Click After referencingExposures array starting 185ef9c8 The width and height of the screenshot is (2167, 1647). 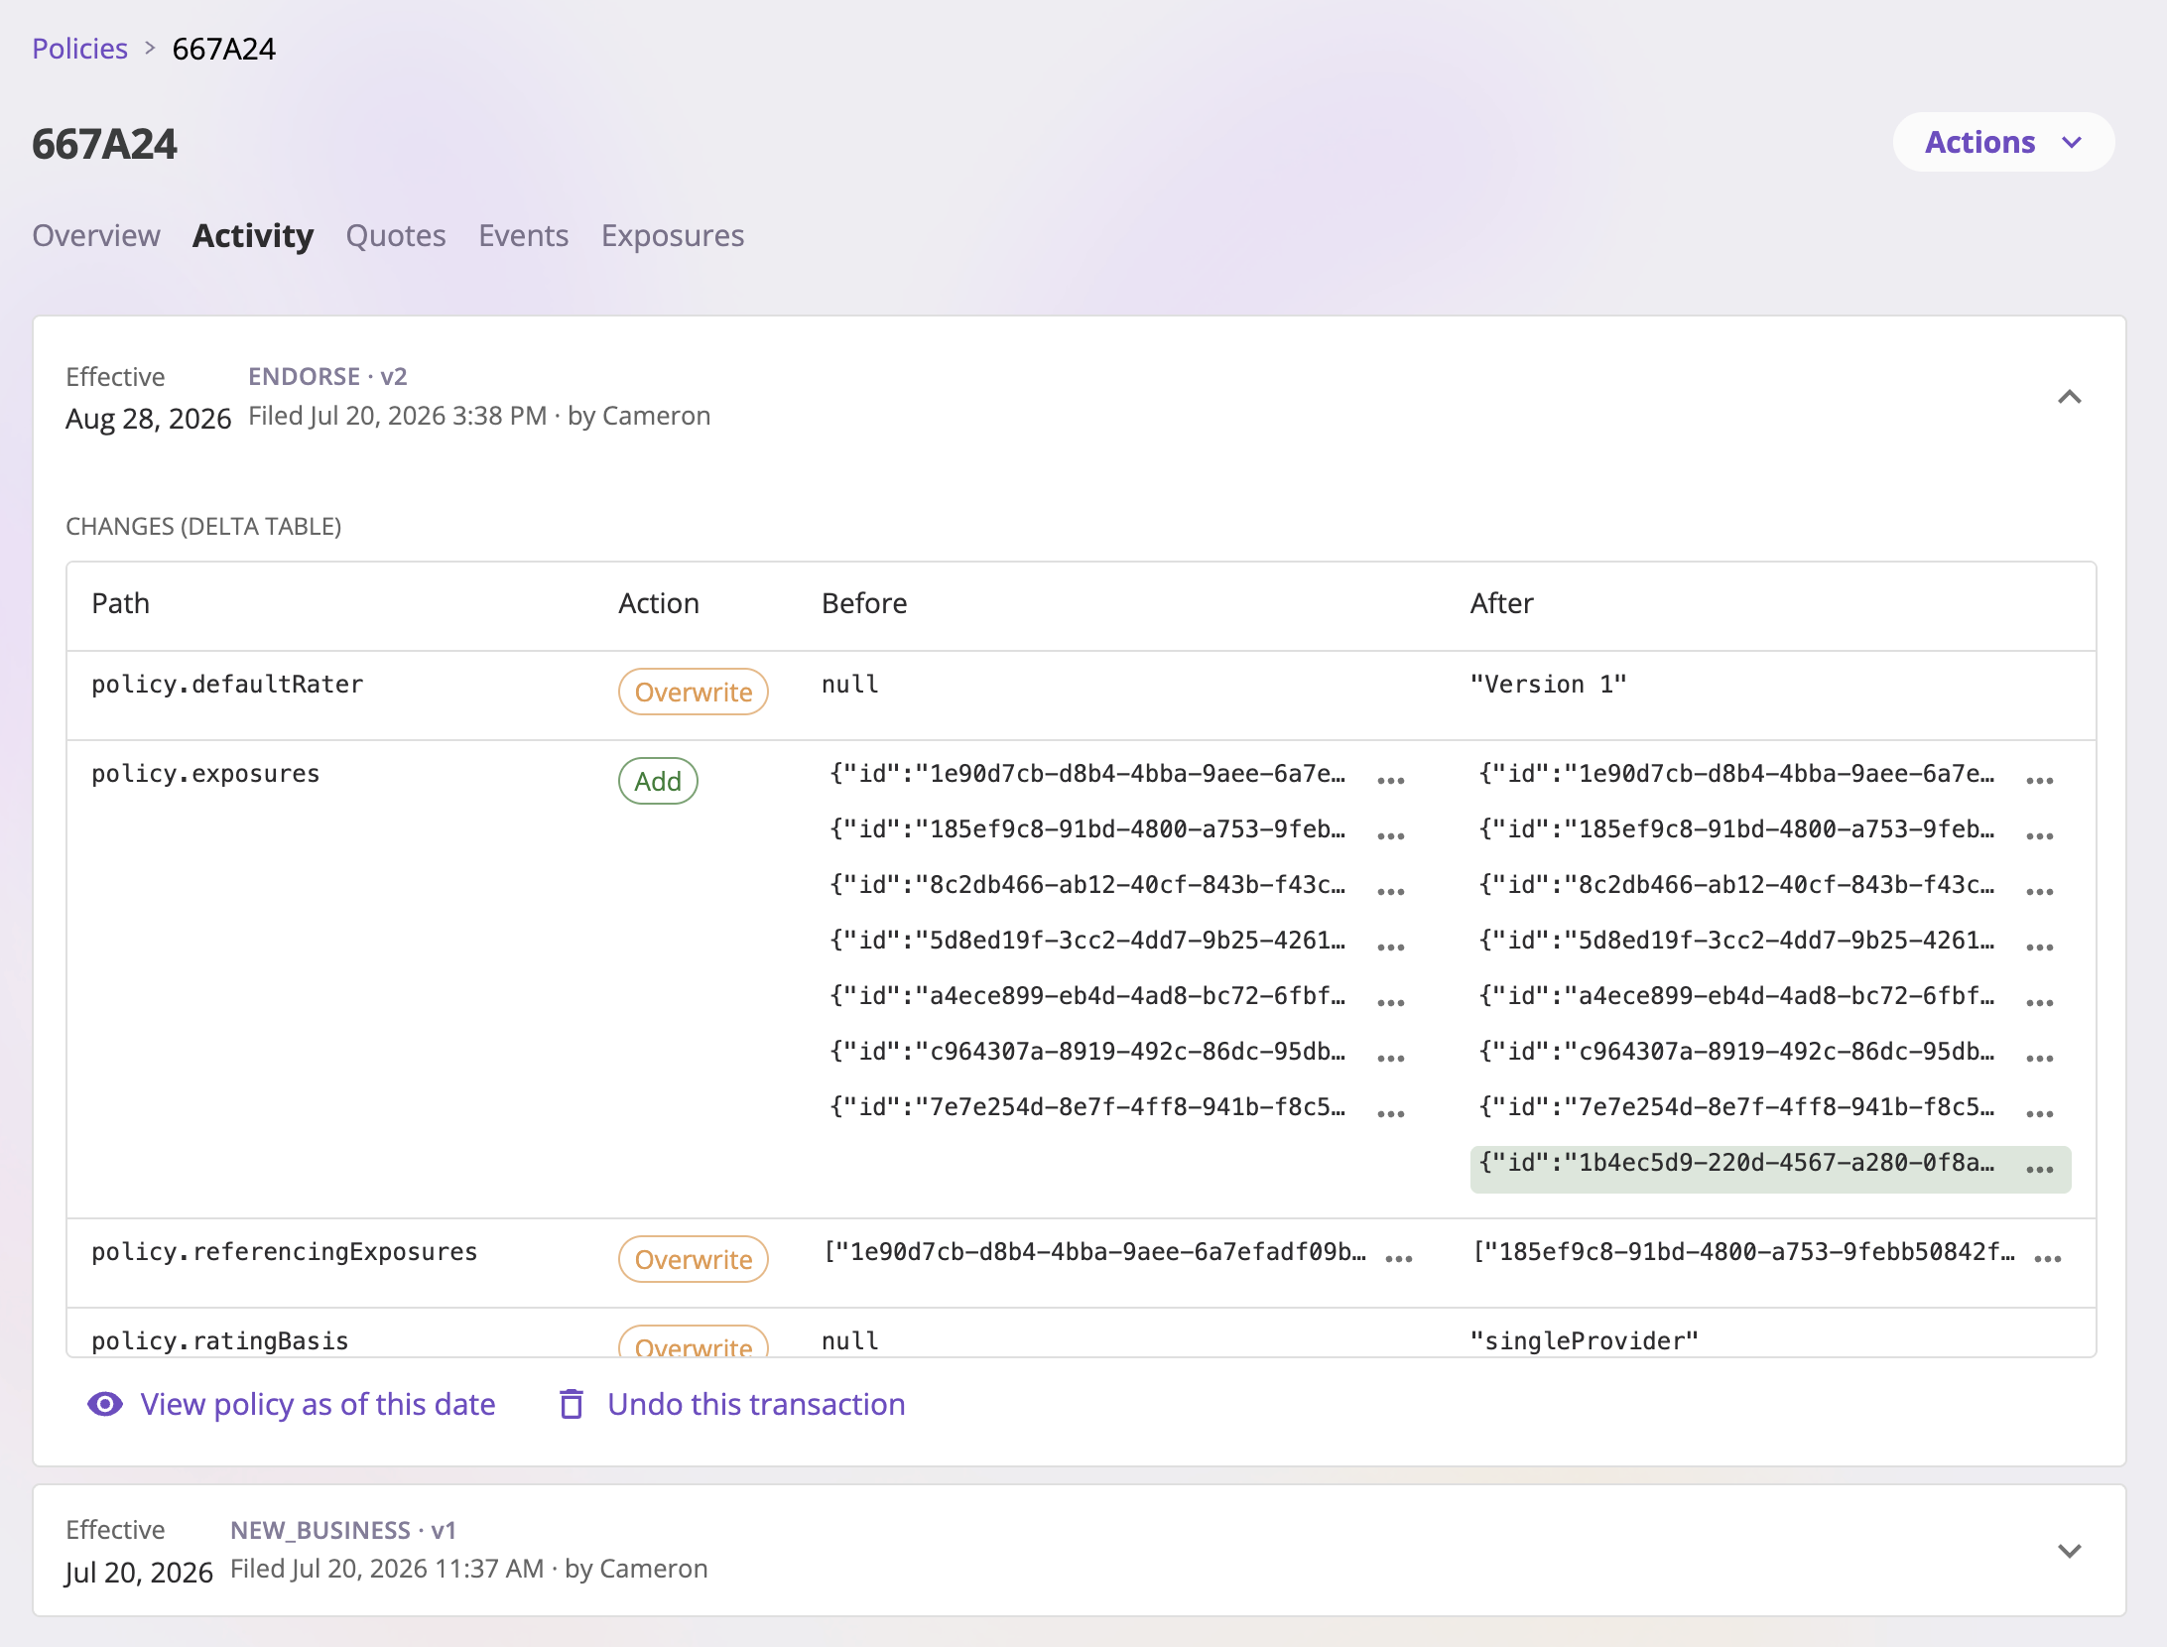click(1744, 1252)
